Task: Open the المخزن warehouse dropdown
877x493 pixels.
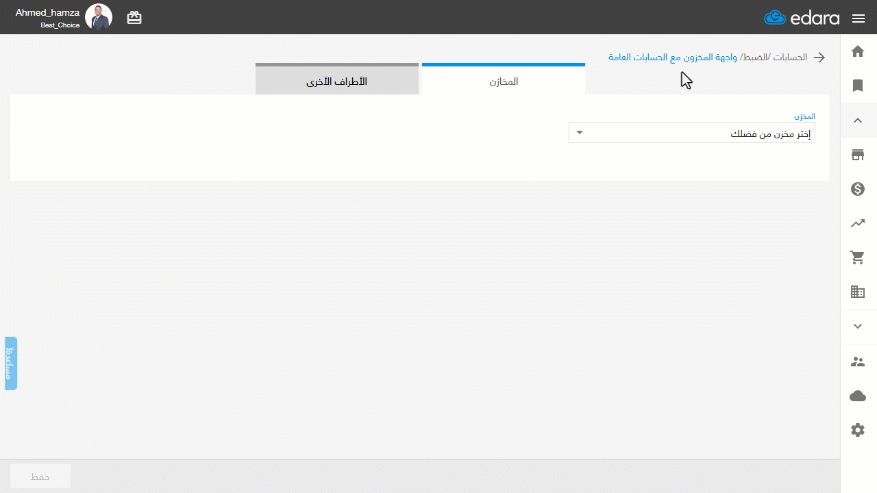Action: 692,133
